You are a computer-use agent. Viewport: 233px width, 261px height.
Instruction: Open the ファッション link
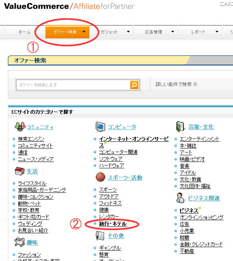point(29,255)
